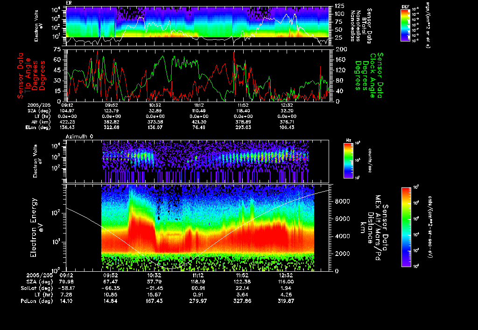Select SZA value 123.79
This screenshot has width=478, height=330.
[111, 111]
